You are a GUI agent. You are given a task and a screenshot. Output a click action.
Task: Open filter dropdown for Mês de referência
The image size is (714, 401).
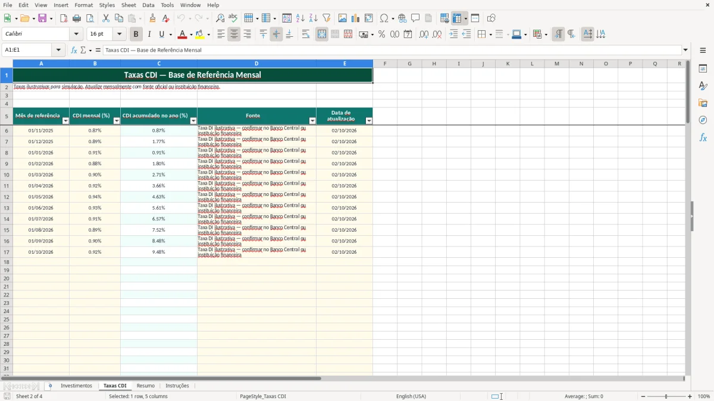click(65, 121)
